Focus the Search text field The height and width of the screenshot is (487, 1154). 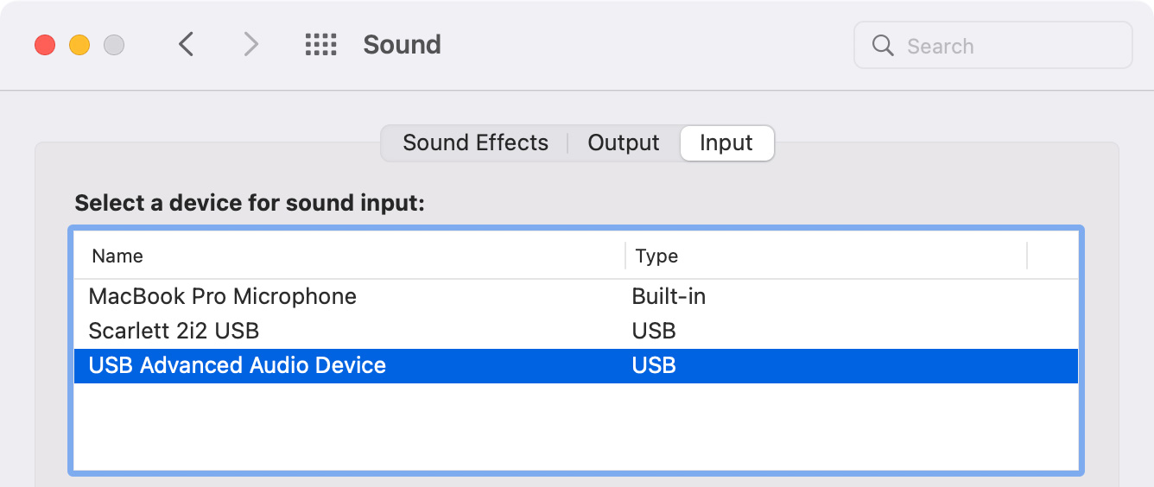993,45
